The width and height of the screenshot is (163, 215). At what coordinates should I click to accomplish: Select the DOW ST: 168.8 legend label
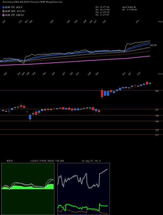[13, 7]
